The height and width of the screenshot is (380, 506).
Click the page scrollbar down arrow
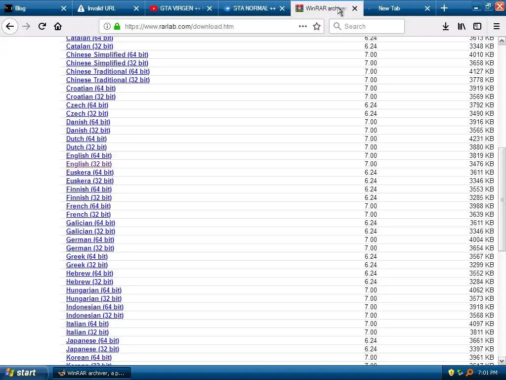tap(502, 361)
